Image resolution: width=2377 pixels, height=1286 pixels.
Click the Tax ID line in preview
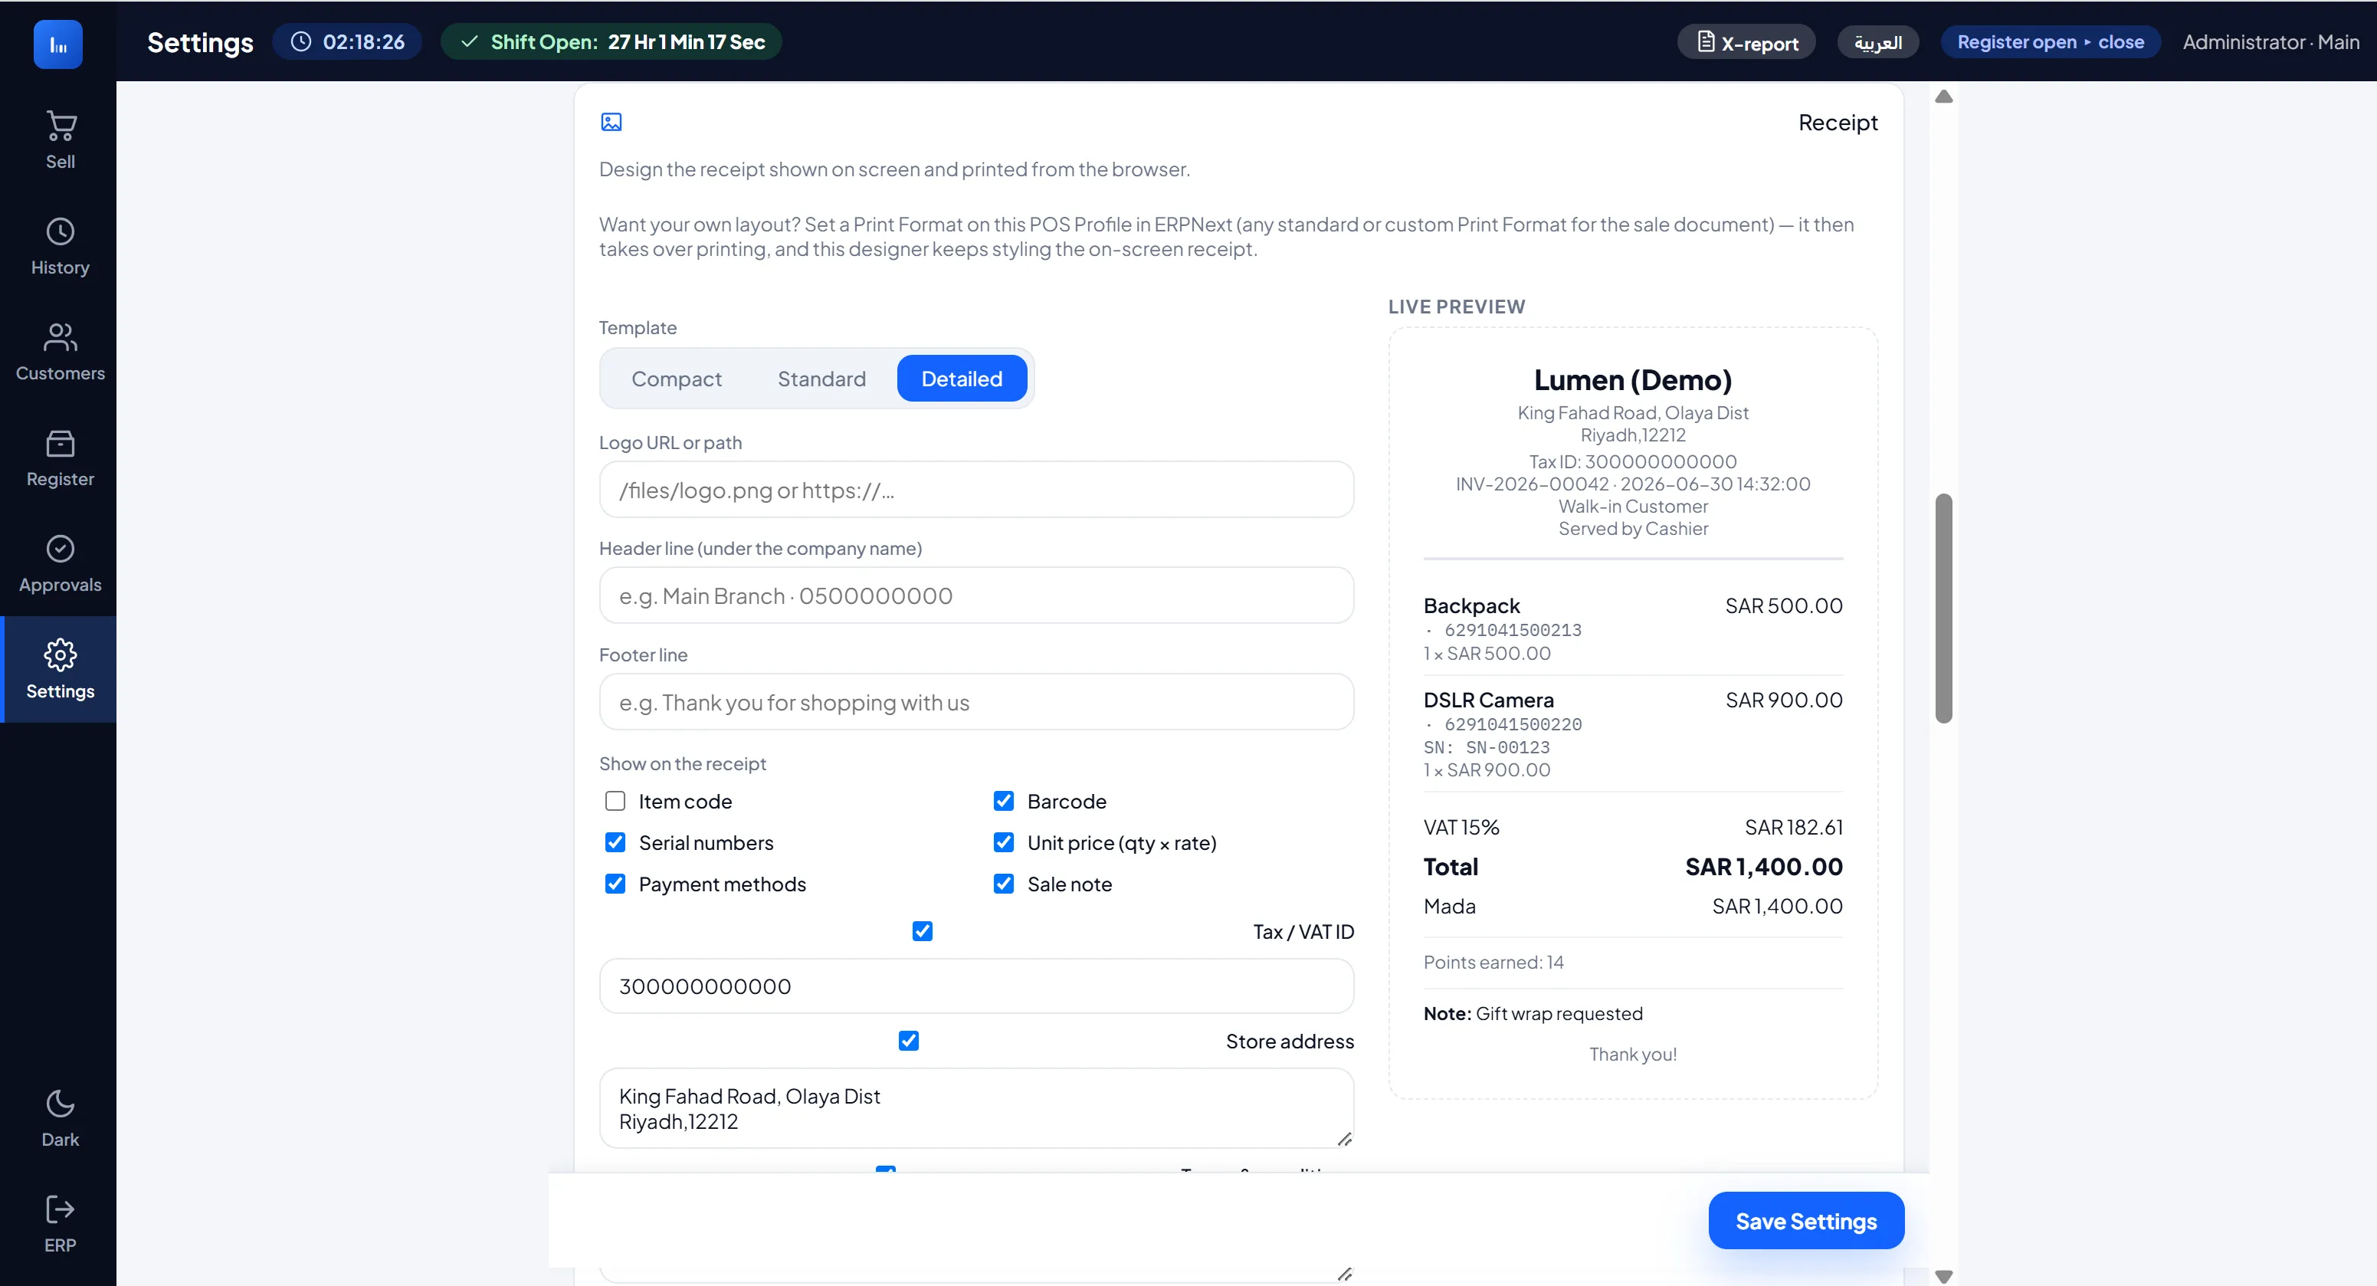tap(1632, 461)
